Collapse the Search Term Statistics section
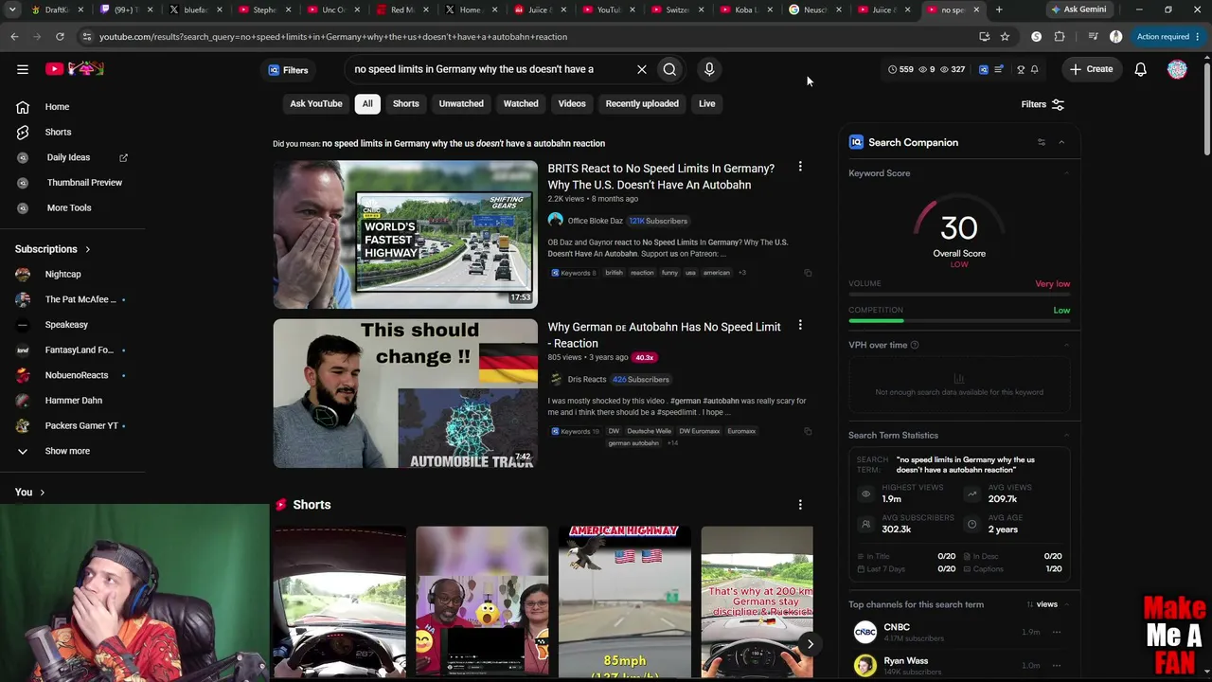The width and height of the screenshot is (1212, 682). [x=1066, y=436]
